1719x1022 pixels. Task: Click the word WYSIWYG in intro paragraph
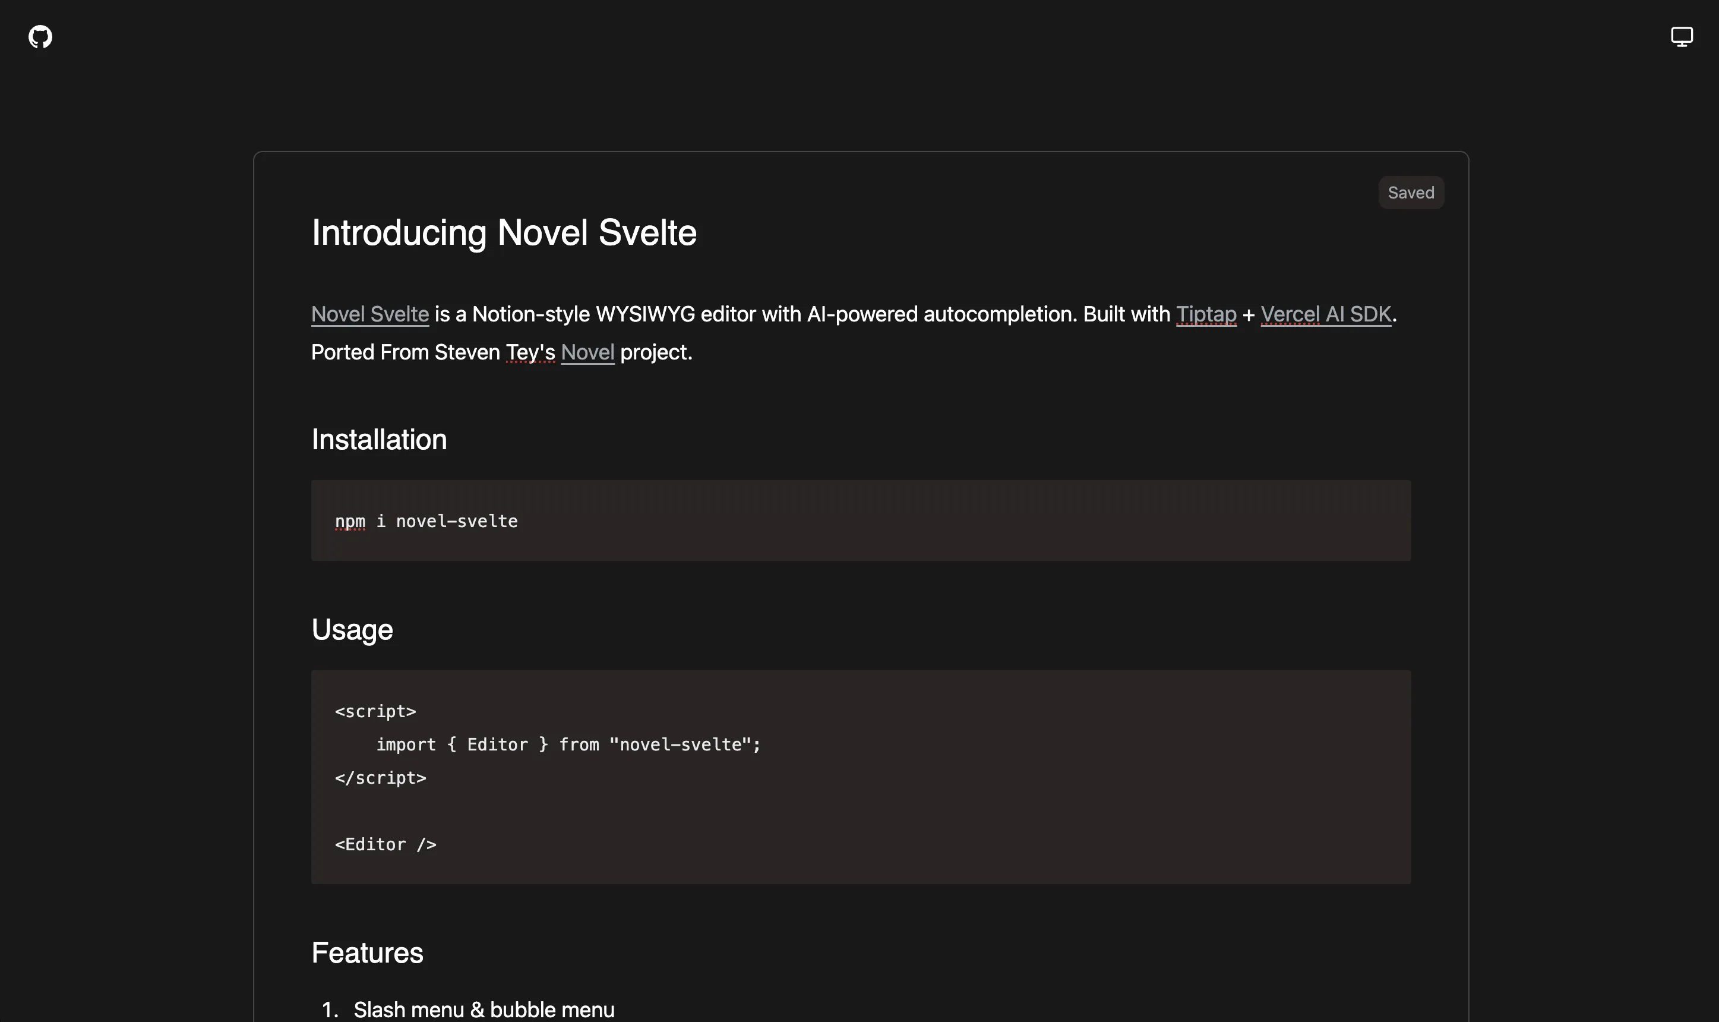(644, 314)
